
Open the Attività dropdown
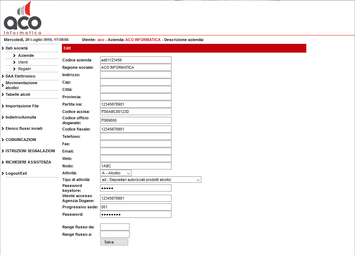click(x=116, y=173)
